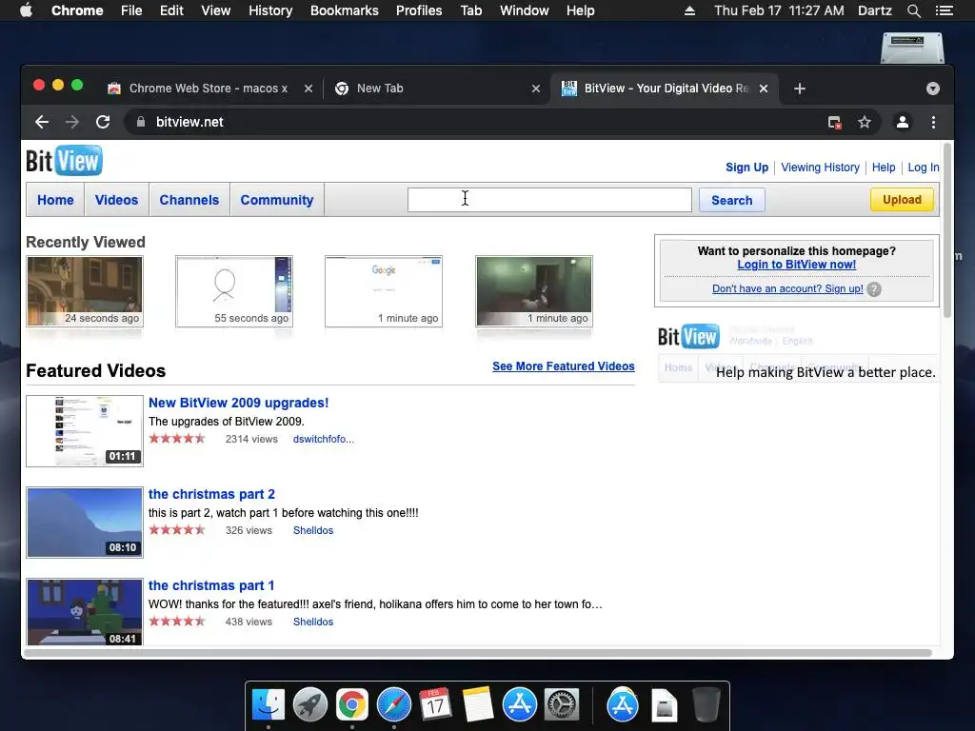Open the Videos section
The width and height of the screenshot is (975, 731).
(x=116, y=200)
